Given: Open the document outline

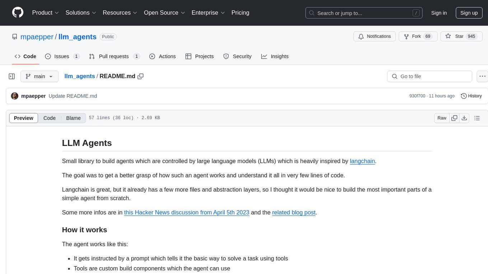Looking at the screenshot, I should 477,118.
